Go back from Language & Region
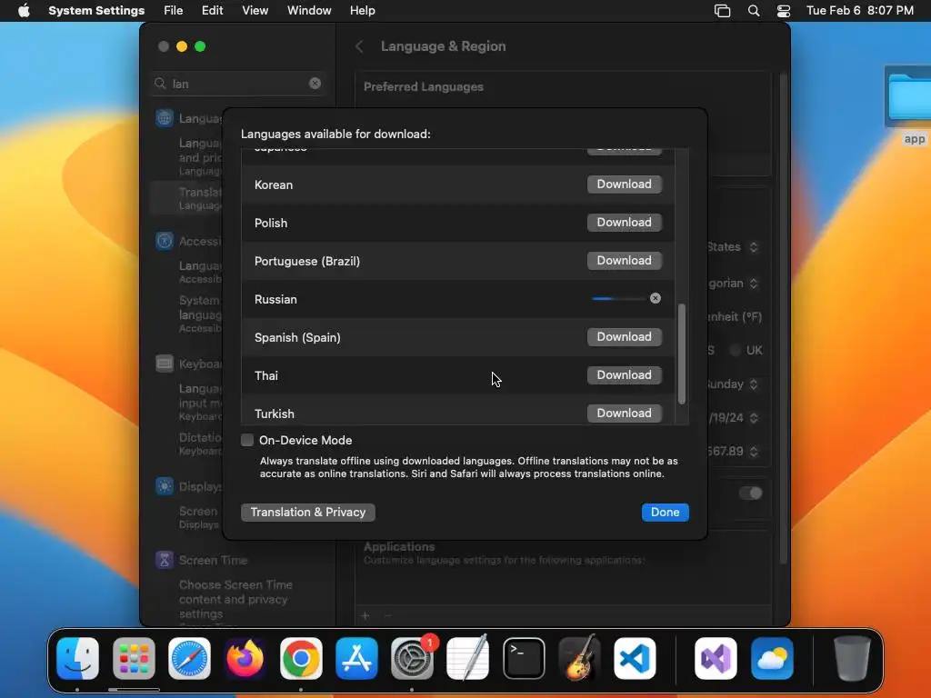931x698 pixels. [359, 46]
